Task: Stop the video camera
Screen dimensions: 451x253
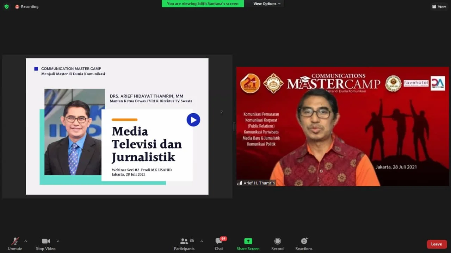Action: coord(45,244)
